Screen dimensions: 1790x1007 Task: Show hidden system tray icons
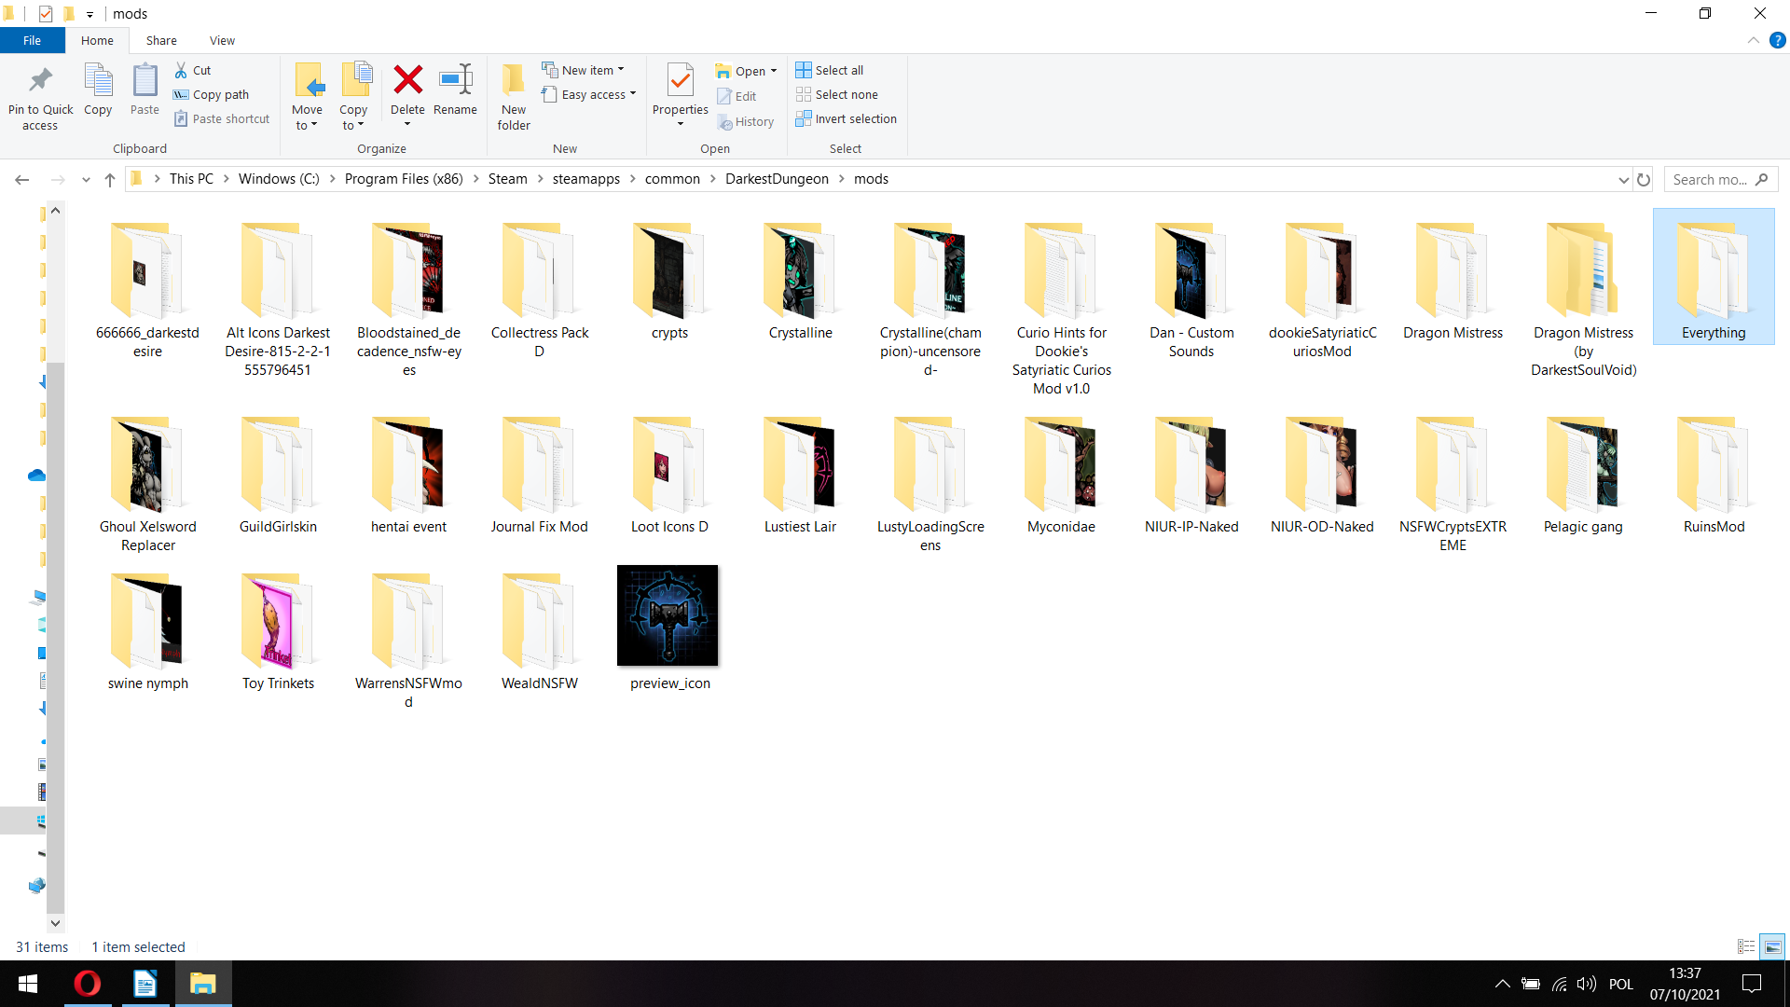pyautogui.click(x=1502, y=984)
